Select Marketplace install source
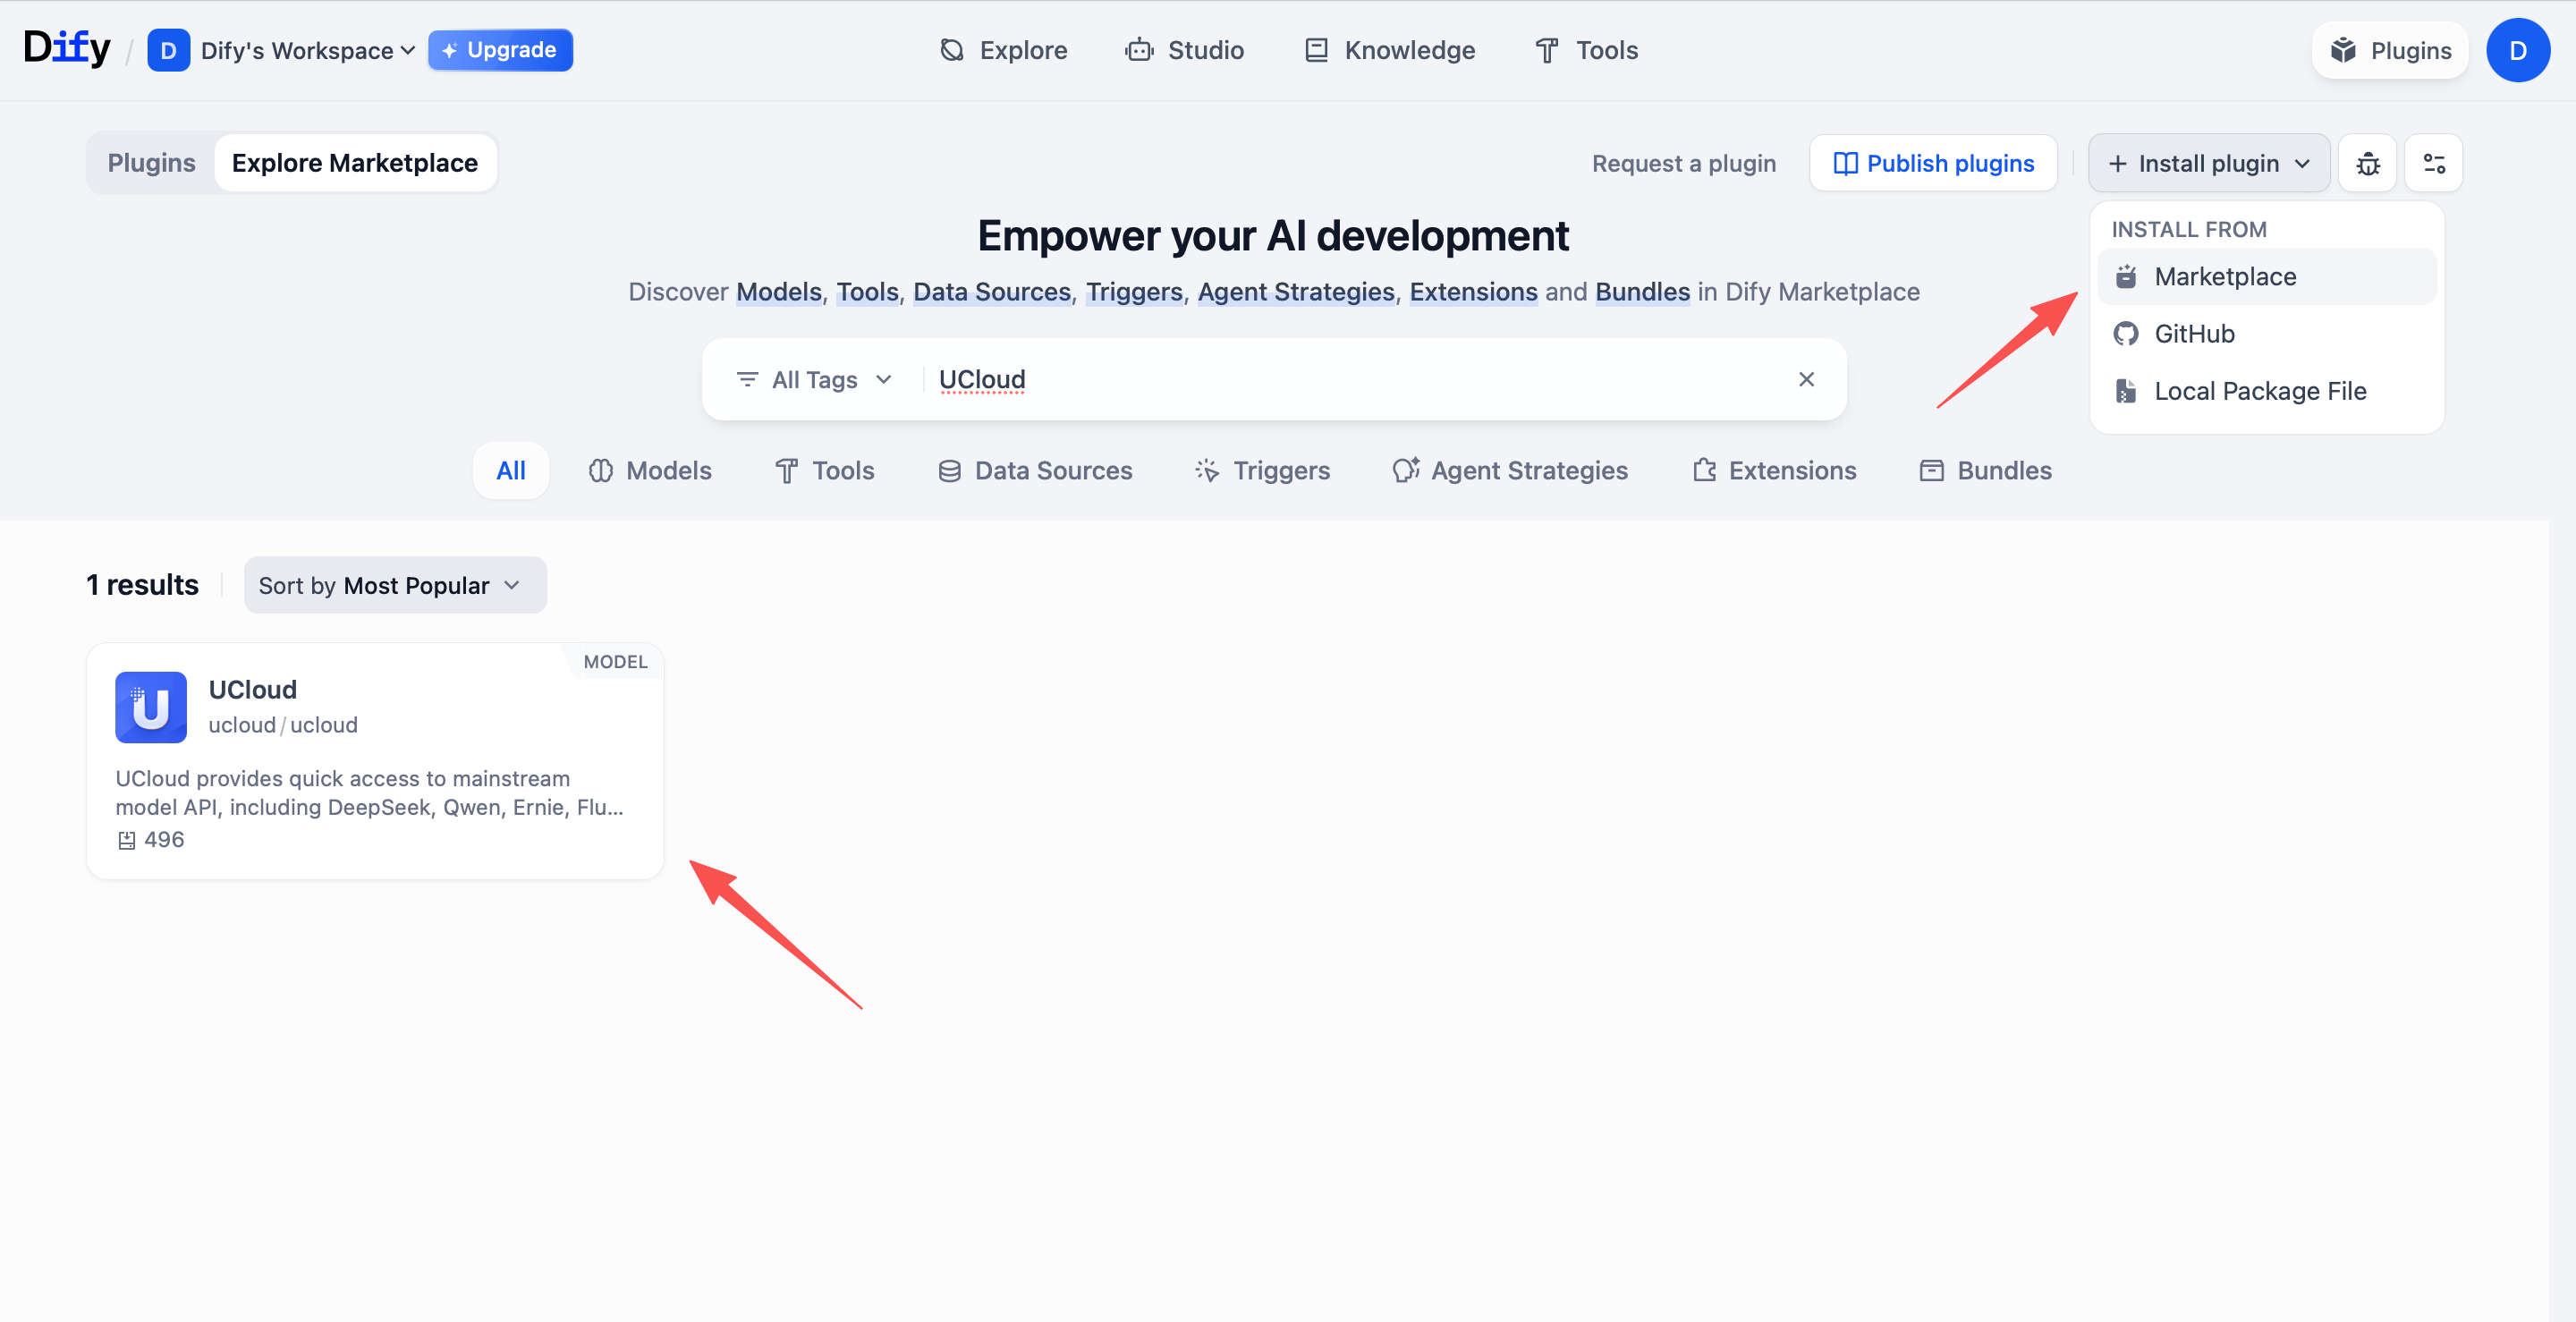The width and height of the screenshot is (2576, 1322). (x=2224, y=277)
